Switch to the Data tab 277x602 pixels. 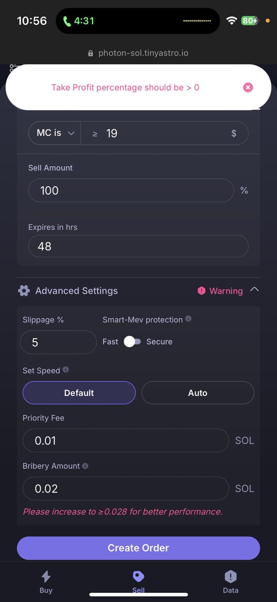[x=230, y=582]
